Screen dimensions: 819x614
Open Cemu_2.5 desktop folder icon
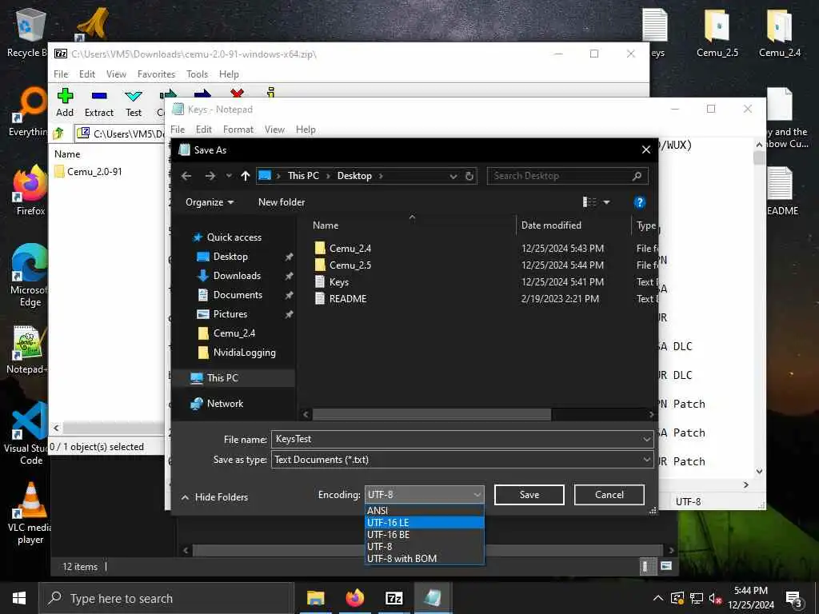pos(717,32)
